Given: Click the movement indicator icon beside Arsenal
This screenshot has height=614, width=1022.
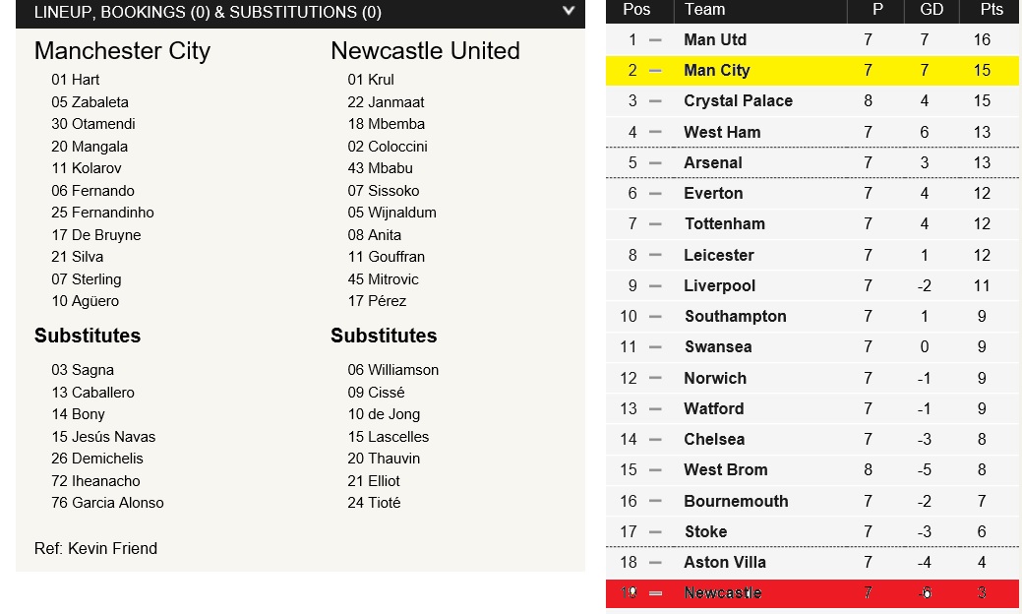Looking at the screenshot, I should coord(656,163).
